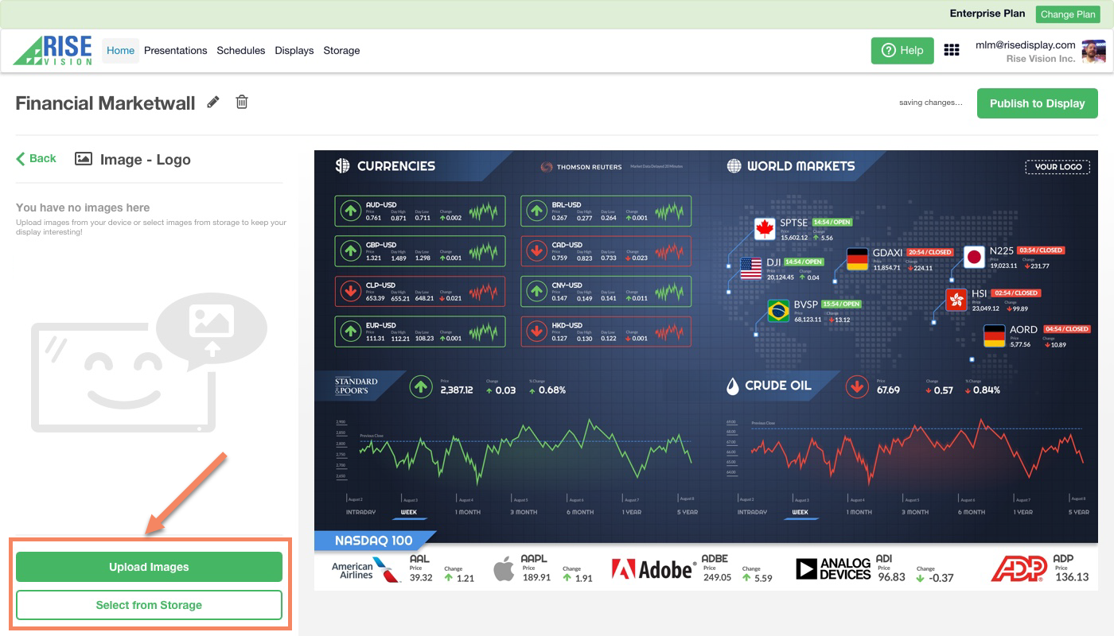Click the ADP logo in ticker
The image size is (1114, 636).
point(1019,569)
